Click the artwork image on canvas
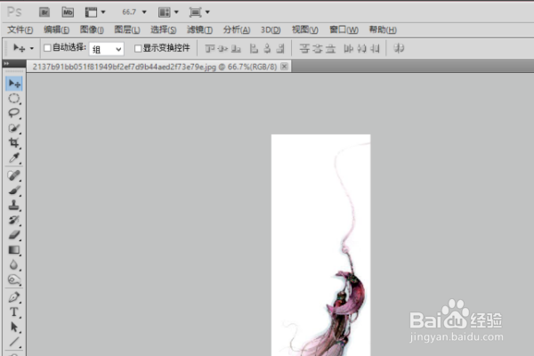Image resolution: width=534 pixels, height=356 pixels. [320, 245]
